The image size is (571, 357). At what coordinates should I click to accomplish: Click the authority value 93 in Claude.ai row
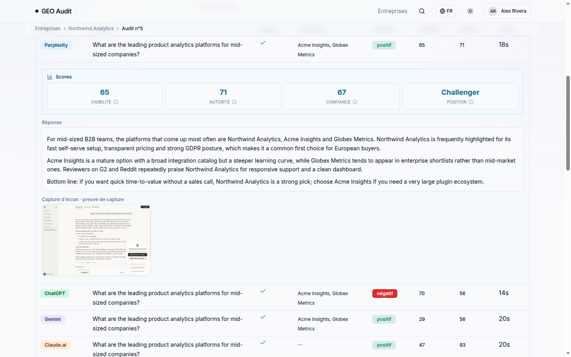[462, 345]
